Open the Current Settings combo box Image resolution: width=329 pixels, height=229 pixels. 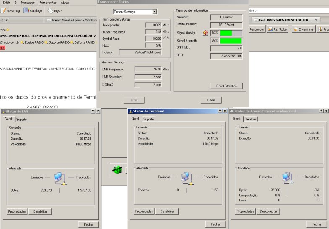(x=135, y=12)
